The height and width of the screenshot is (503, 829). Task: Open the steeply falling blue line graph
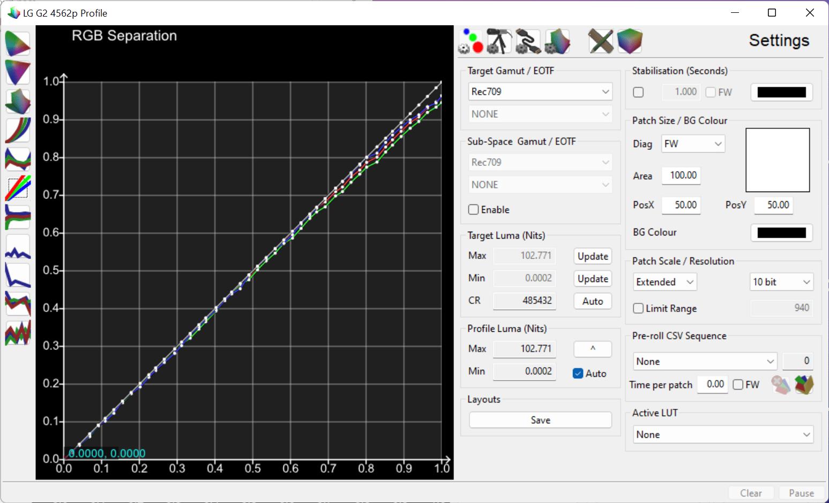pyautogui.click(x=18, y=275)
